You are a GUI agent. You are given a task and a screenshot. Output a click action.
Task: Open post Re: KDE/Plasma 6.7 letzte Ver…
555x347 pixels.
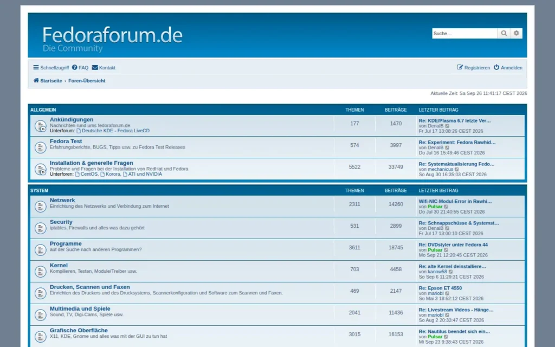tap(455, 121)
